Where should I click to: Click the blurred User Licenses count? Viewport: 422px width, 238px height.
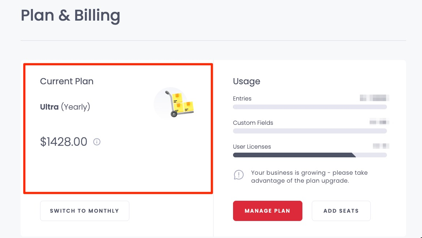click(381, 146)
